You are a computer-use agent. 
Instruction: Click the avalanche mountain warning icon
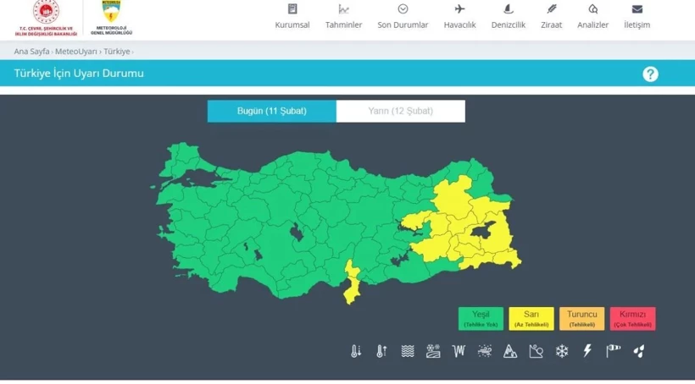[x=510, y=351]
